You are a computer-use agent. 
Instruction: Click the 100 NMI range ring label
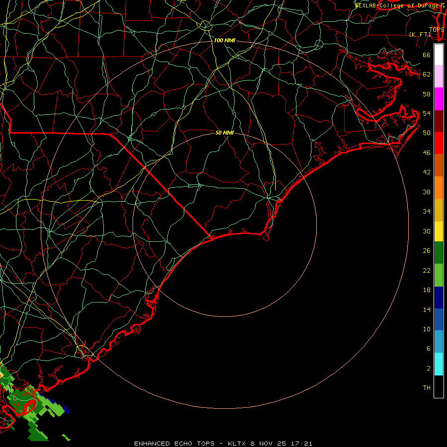click(x=224, y=41)
